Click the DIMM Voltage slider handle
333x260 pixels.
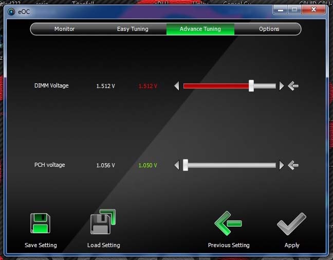click(x=251, y=86)
